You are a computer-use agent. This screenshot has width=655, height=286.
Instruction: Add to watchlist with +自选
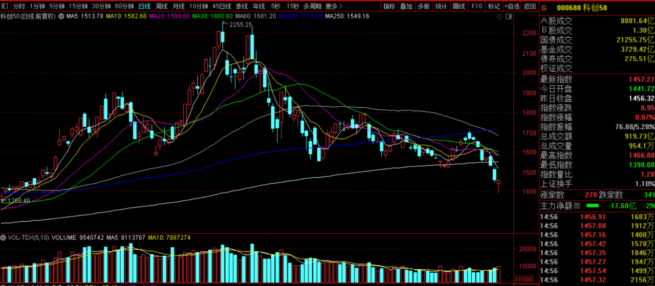pos(512,7)
